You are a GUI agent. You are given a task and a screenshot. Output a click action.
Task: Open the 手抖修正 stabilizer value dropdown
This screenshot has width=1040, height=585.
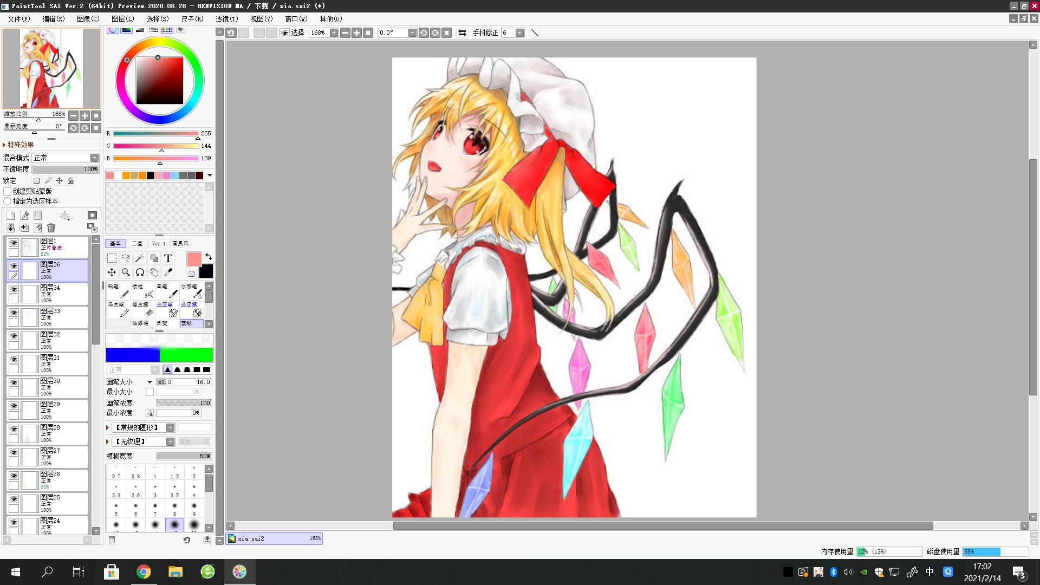point(519,33)
